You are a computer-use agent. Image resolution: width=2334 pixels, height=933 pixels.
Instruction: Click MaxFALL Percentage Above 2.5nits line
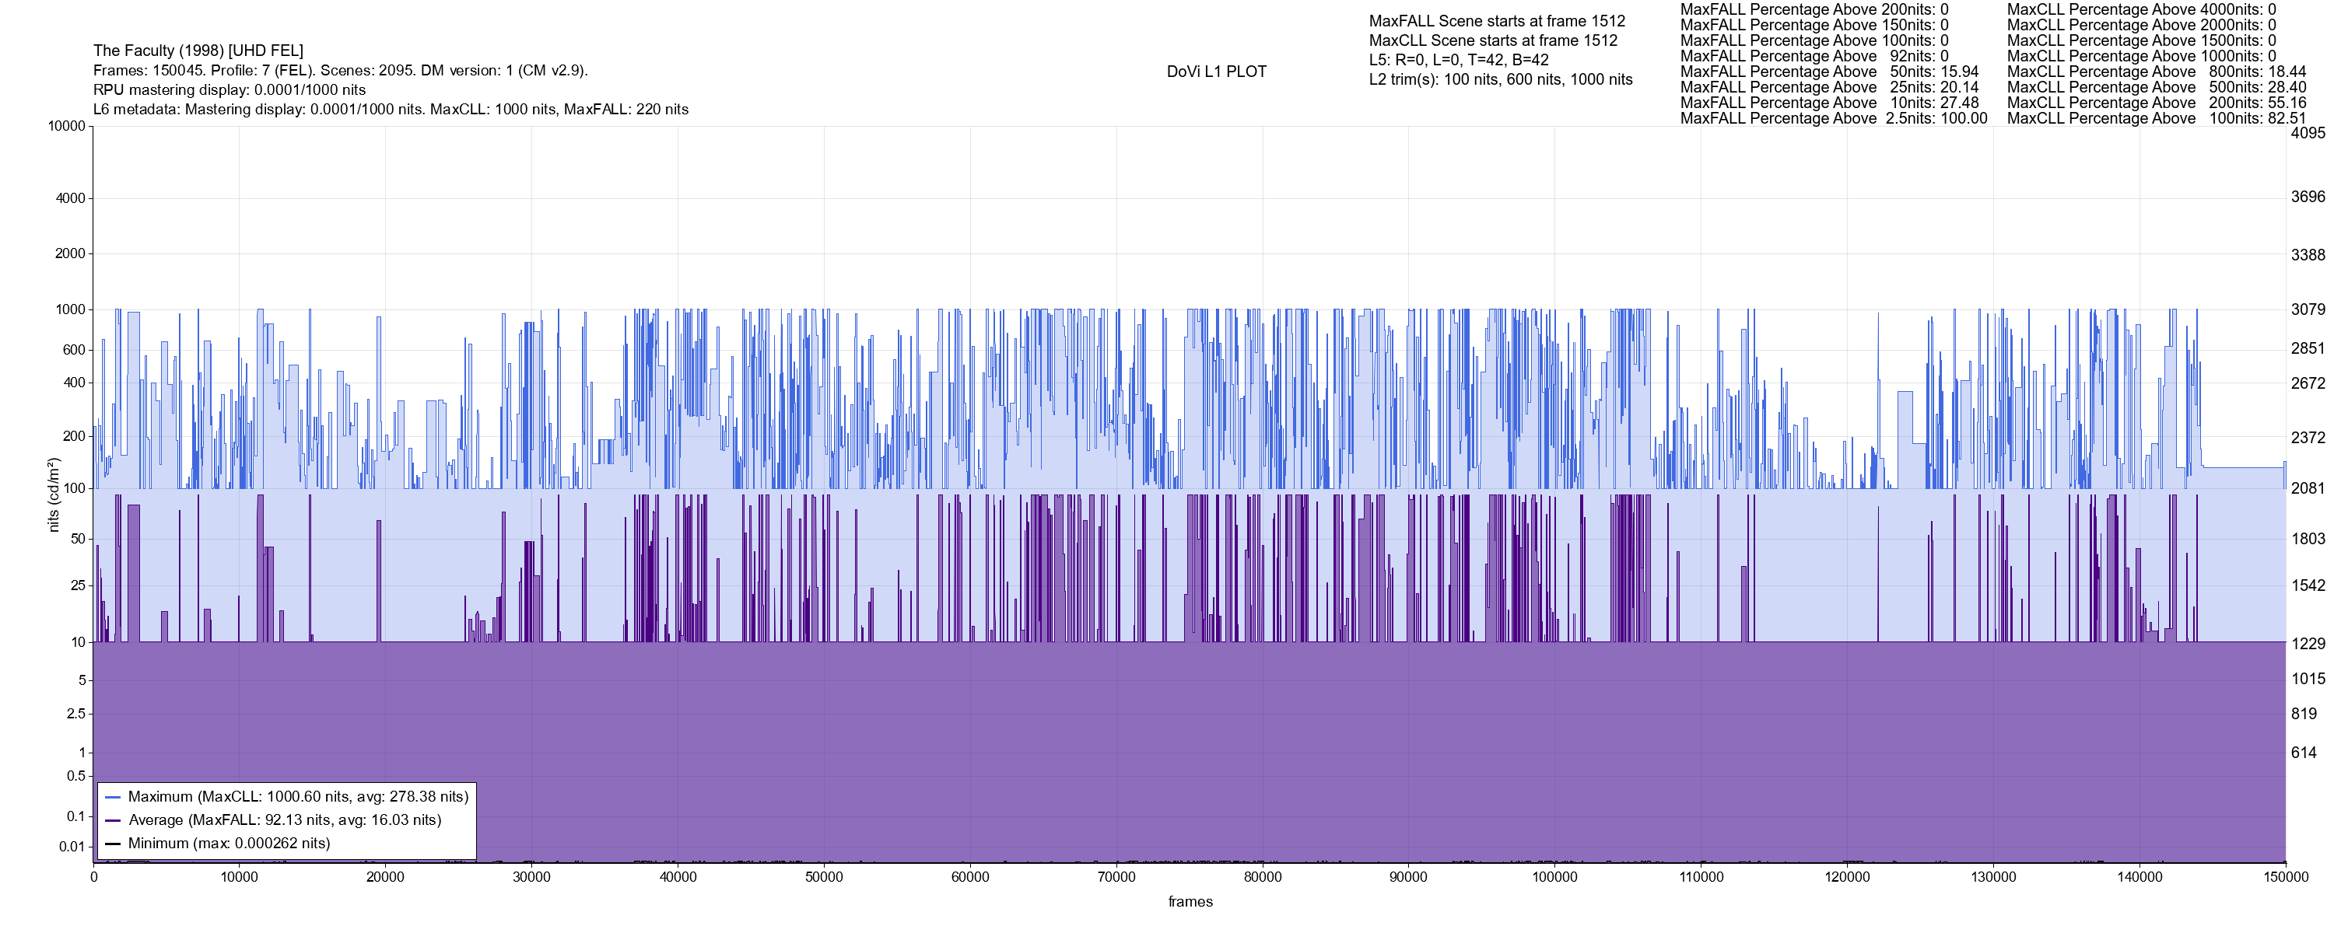point(1833,119)
